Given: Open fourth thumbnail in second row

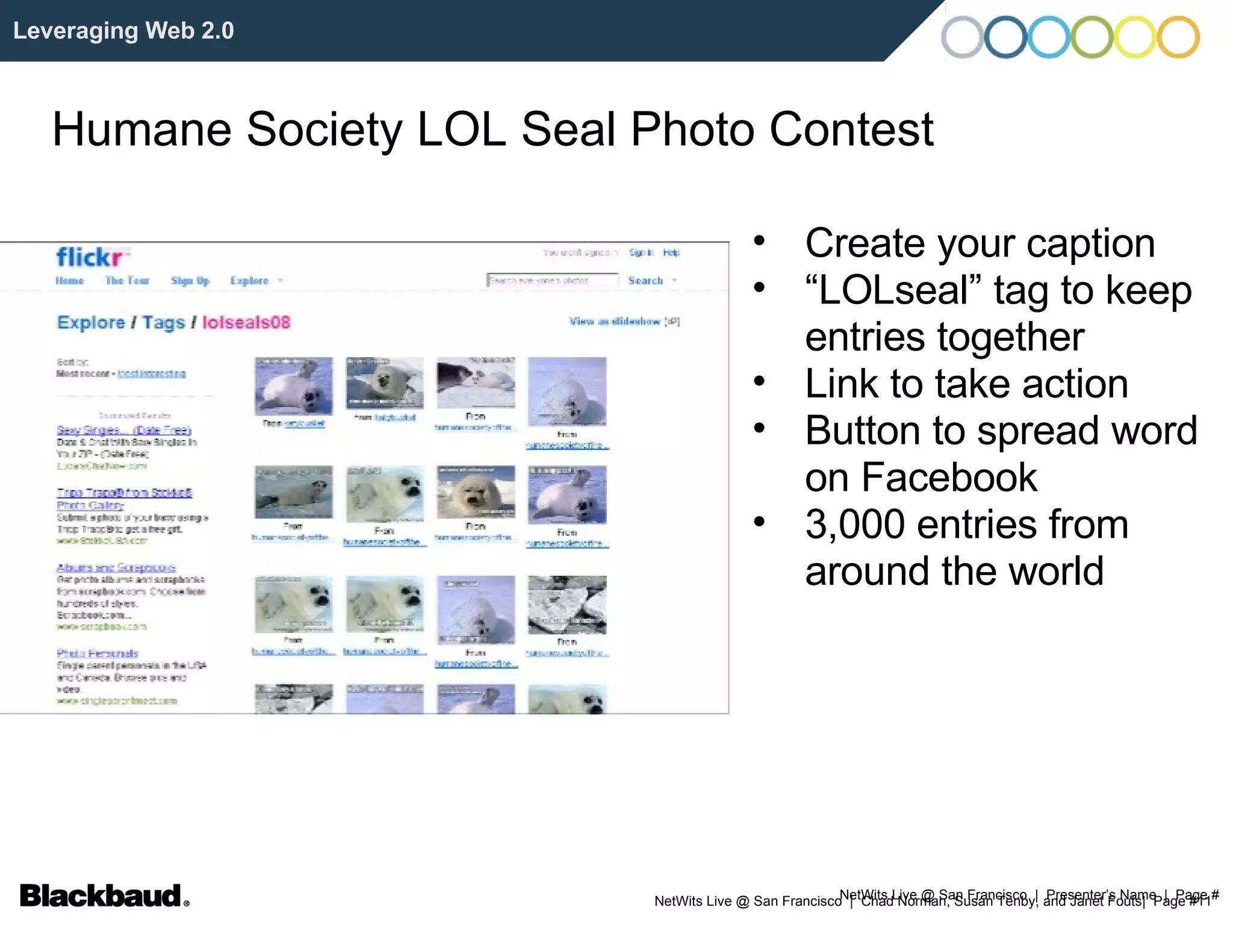Looking at the screenshot, I should (x=567, y=494).
